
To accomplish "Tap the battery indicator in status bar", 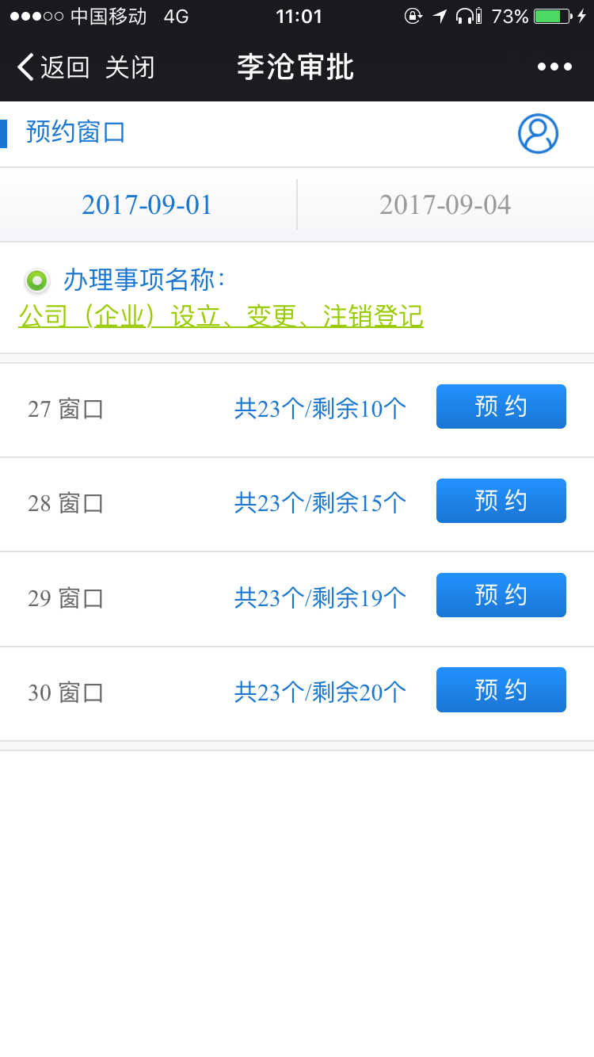I will tap(553, 16).
